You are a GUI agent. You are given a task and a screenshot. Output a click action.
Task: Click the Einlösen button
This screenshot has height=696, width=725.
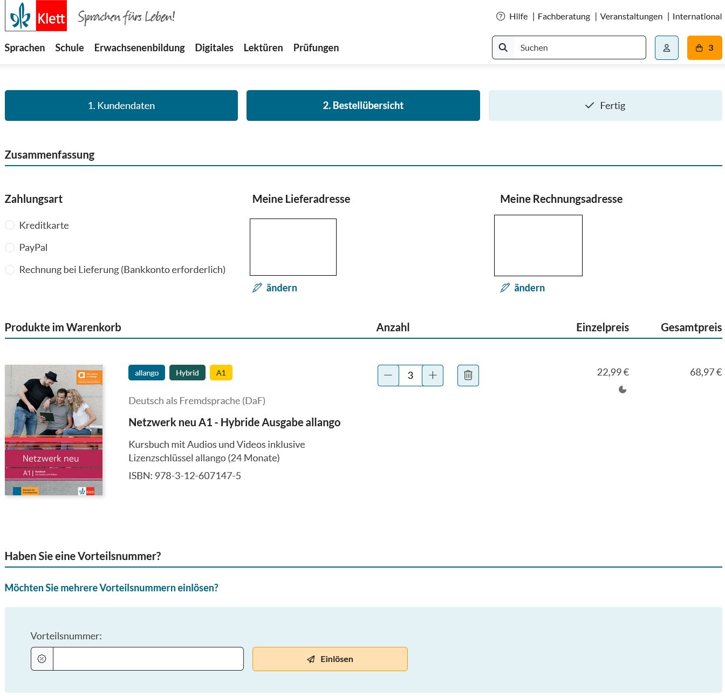pyautogui.click(x=330, y=659)
